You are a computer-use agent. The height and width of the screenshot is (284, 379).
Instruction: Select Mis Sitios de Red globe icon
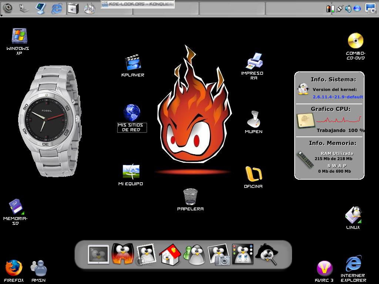[132, 112]
